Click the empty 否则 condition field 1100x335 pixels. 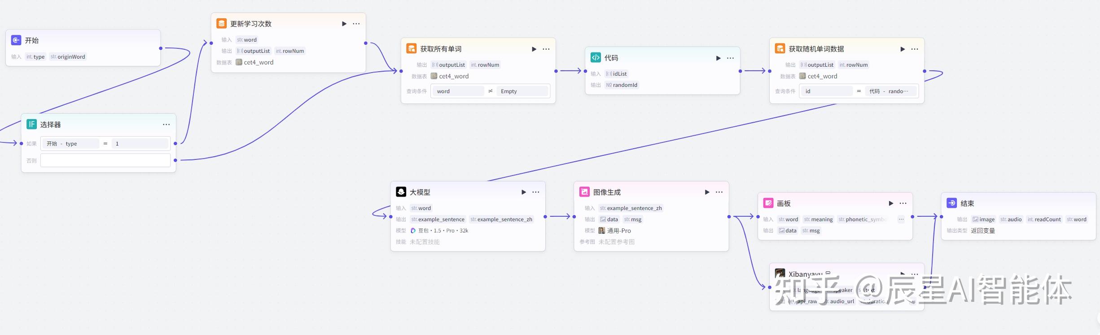pos(105,160)
